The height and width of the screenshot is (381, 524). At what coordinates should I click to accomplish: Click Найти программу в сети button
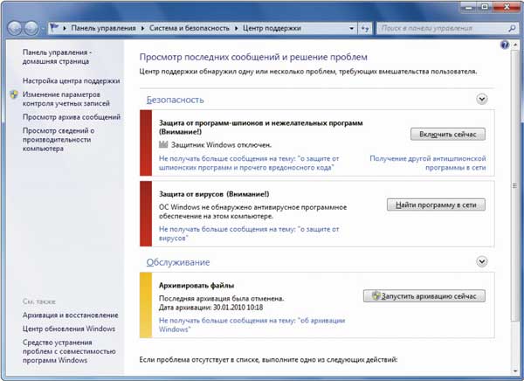coord(436,204)
